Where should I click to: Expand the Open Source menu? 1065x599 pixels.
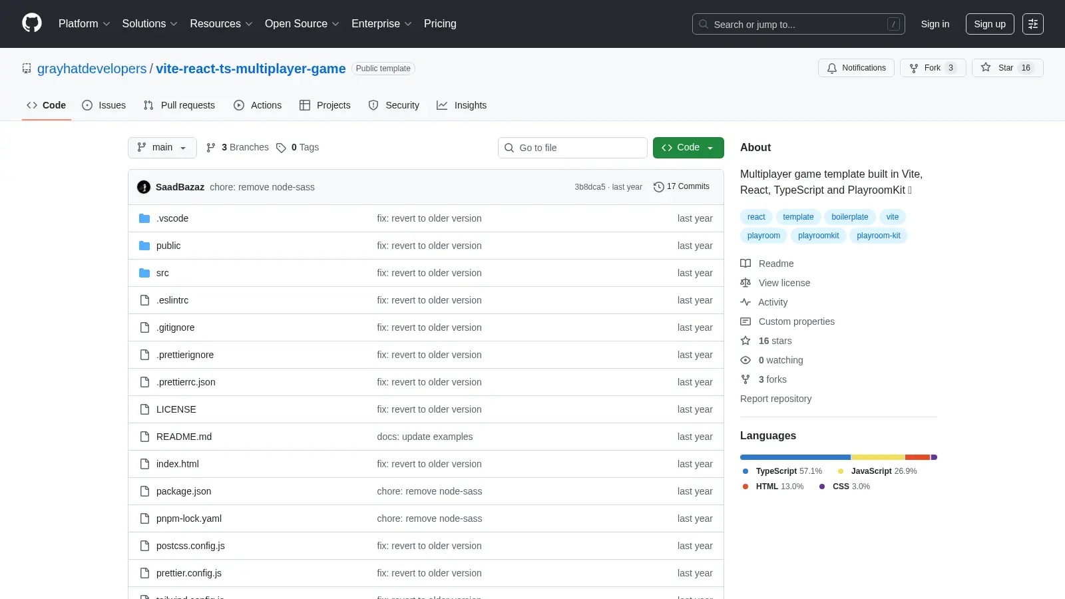(x=302, y=24)
